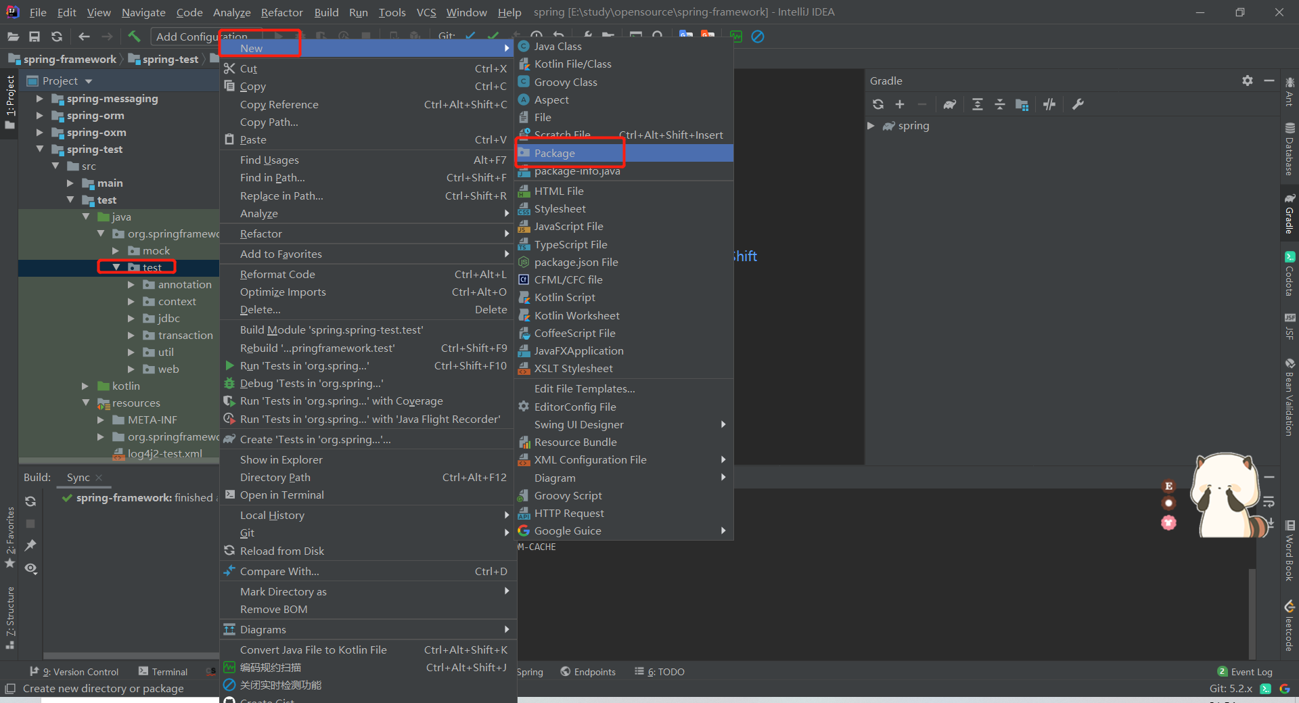Collapse all in Gradle panel
Image resolution: width=1299 pixels, height=703 pixels.
(999, 104)
